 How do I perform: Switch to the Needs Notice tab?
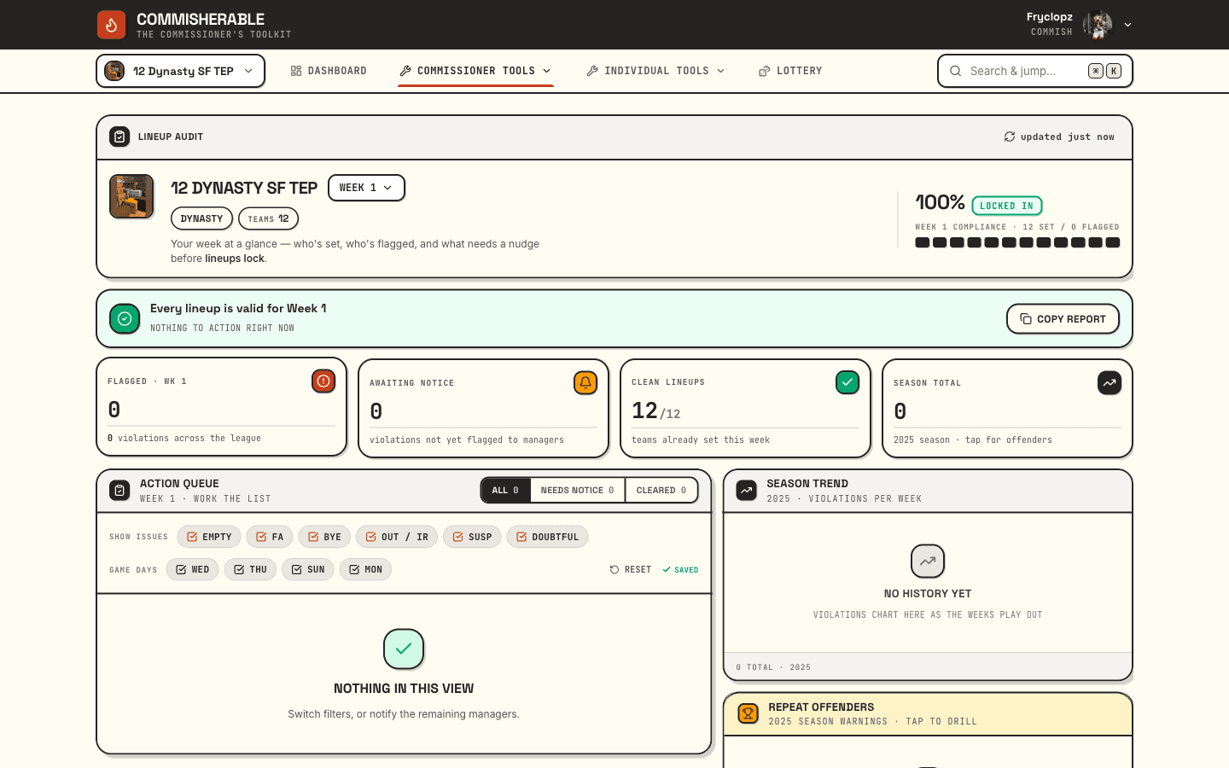tap(577, 490)
